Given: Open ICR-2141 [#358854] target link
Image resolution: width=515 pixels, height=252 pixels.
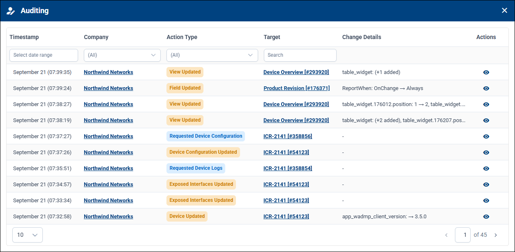Looking at the screenshot, I should (x=288, y=169).
